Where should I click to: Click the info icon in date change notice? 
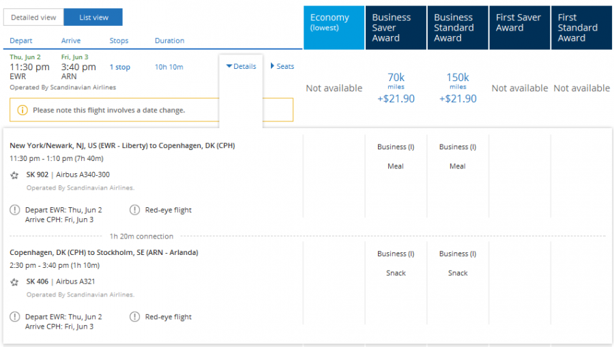tap(23, 110)
